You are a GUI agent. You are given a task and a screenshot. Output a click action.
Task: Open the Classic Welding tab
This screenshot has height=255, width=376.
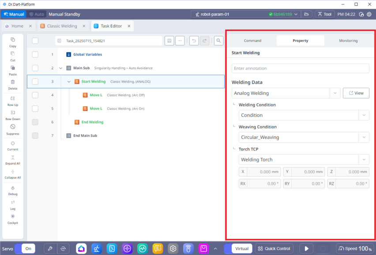(61, 26)
